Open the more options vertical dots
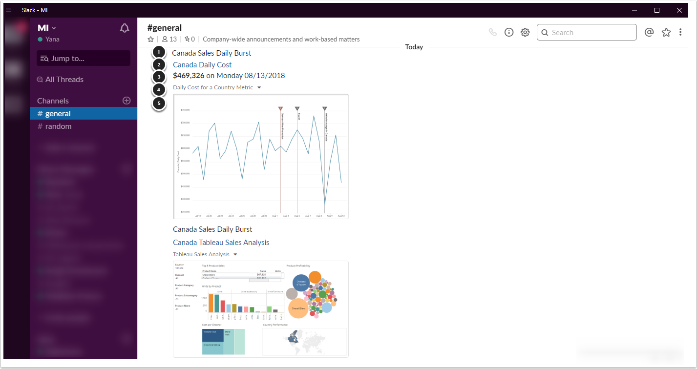 click(x=680, y=32)
